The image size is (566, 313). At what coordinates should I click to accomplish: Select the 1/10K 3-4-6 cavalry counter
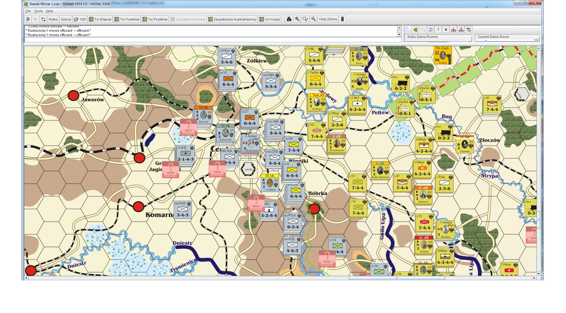pos(314,55)
